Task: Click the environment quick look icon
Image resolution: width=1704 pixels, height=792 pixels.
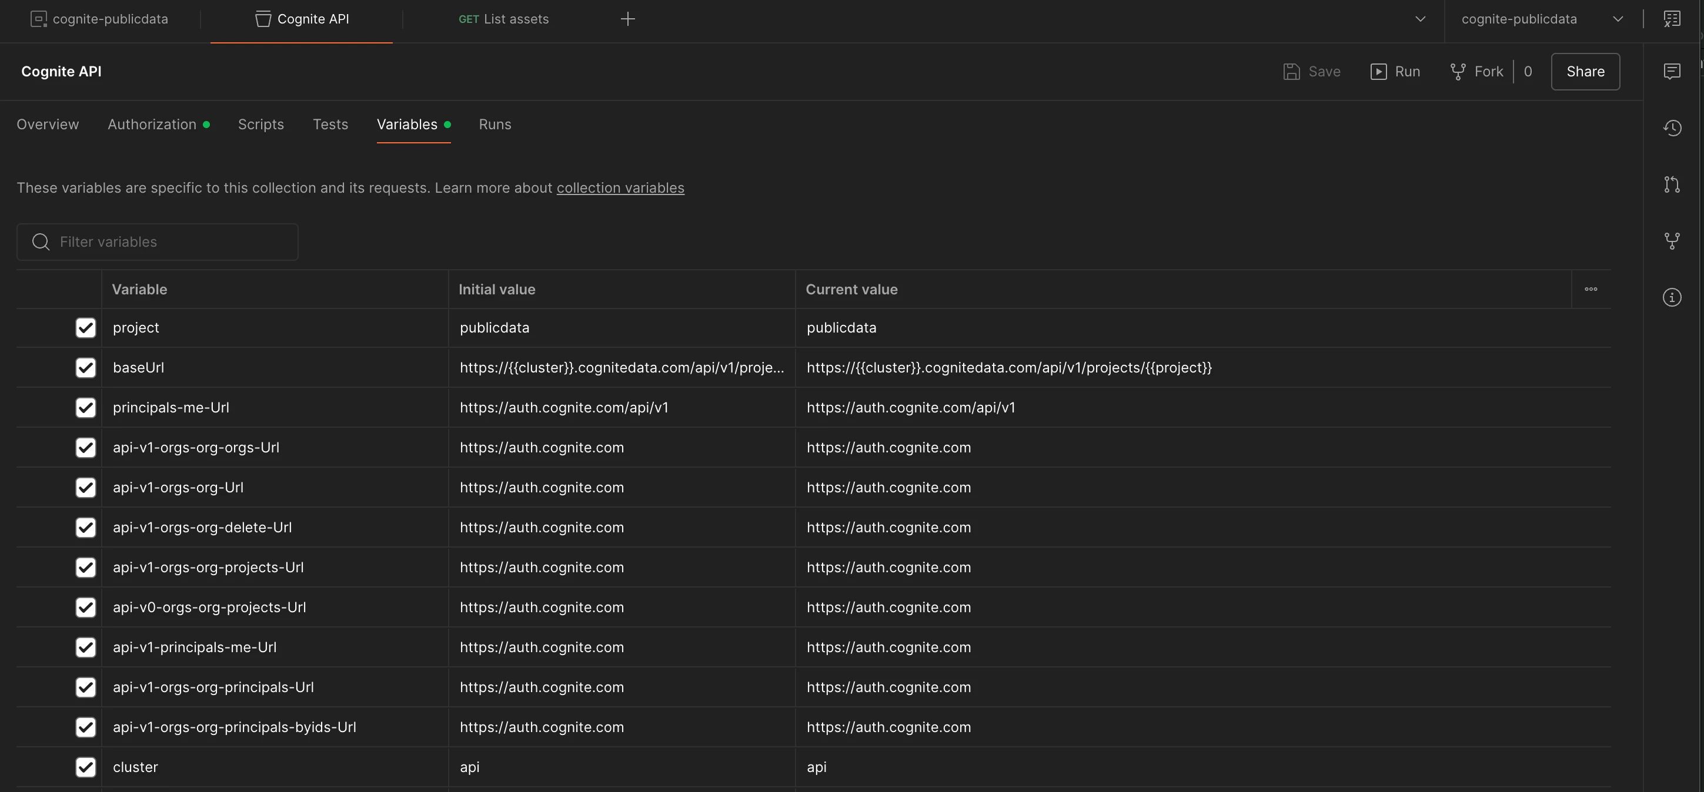Action: 1672,19
